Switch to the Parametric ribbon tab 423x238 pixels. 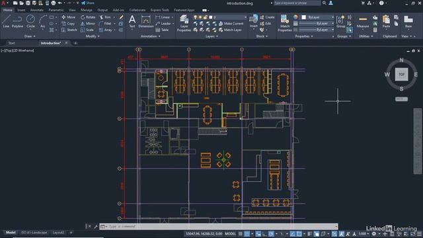[56, 10]
